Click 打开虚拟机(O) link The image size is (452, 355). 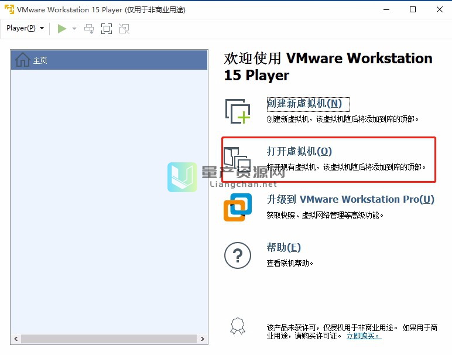click(x=299, y=151)
